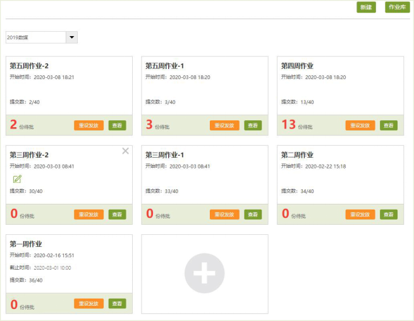The width and height of the screenshot is (414, 321).
Task: Click 查看 on the 第三周作业-1 card
Action: tap(253, 215)
